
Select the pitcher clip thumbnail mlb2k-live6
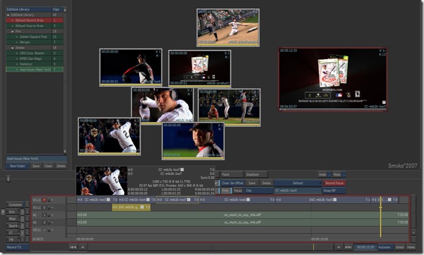[x=131, y=67]
